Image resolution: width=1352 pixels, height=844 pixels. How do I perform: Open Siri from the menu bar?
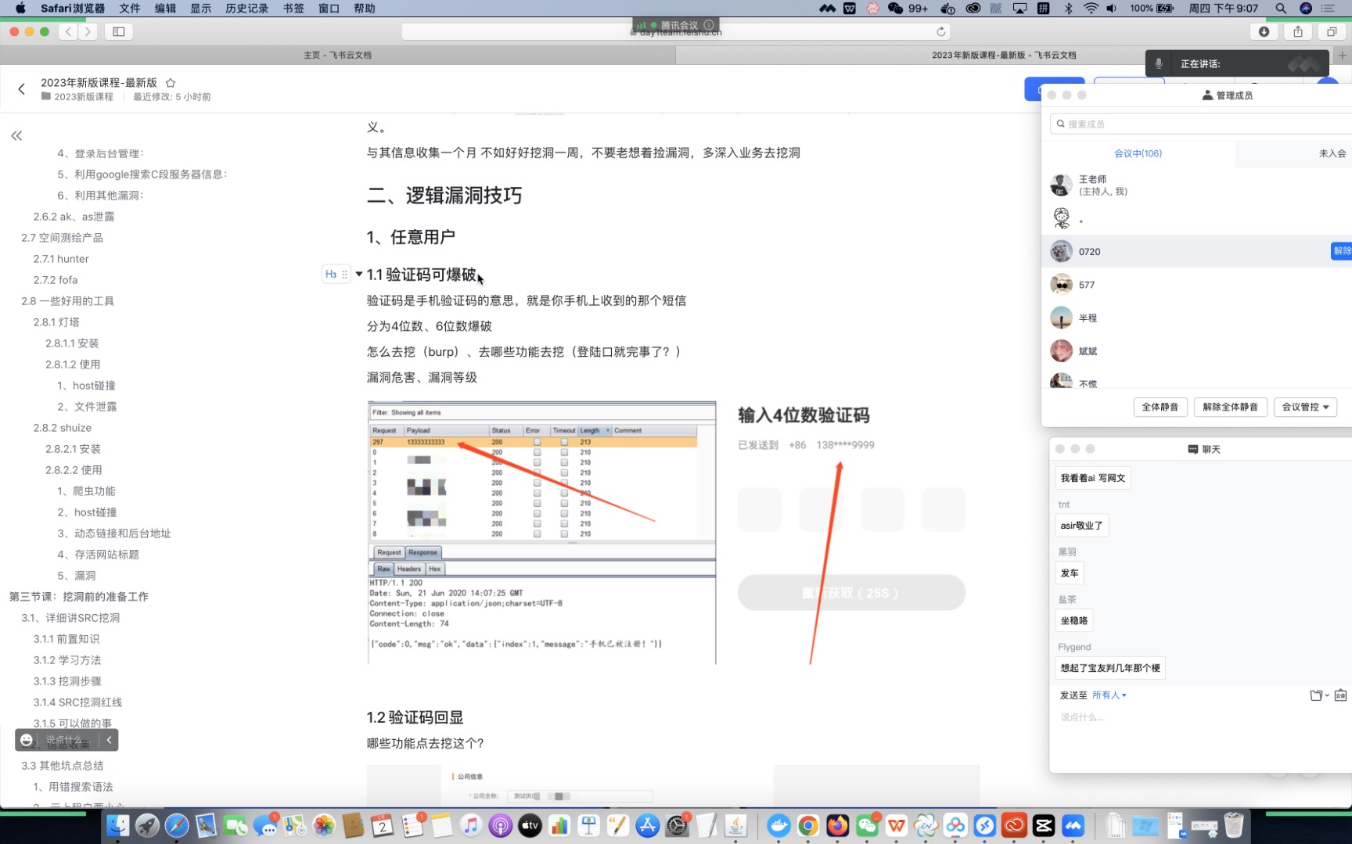(x=1306, y=8)
